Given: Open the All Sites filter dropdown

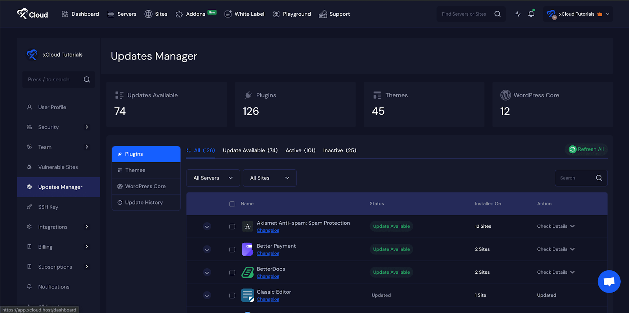Looking at the screenshot, I should tap(269, 178).
